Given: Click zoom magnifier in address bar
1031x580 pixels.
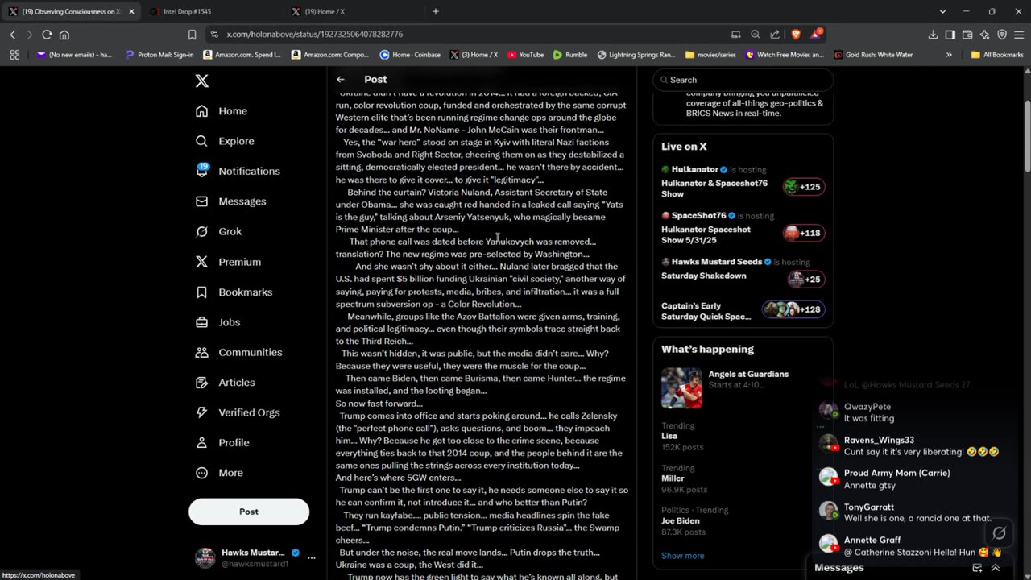Looking at the screenshot, I should coord(756,35).
